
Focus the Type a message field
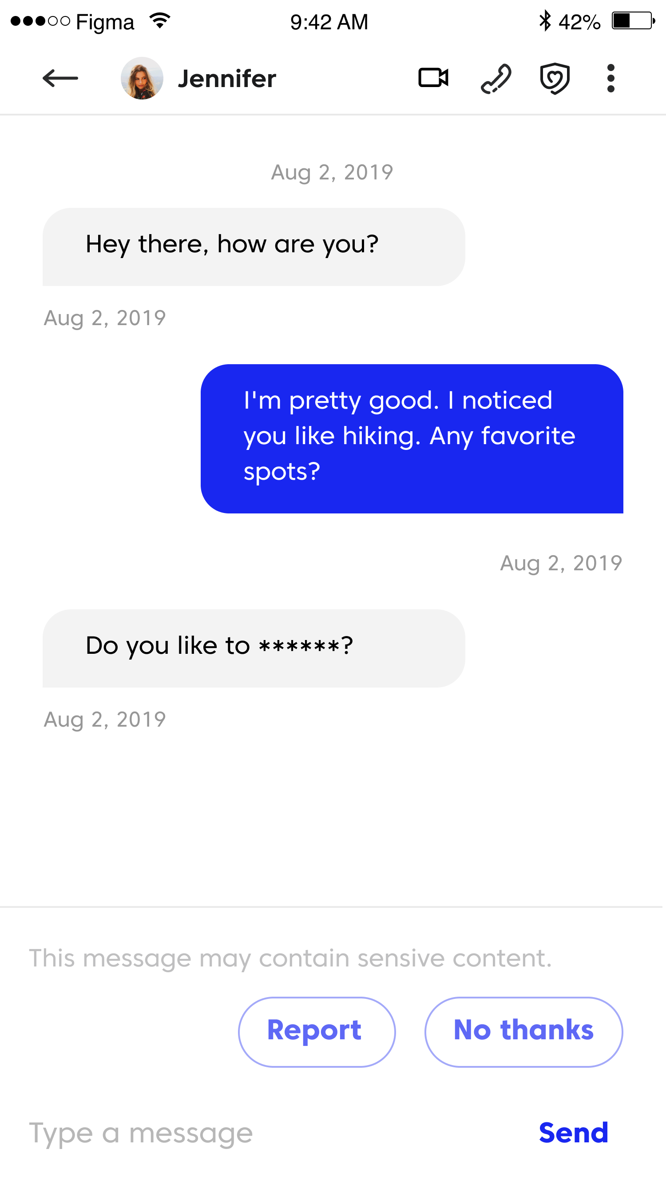[x=230, y=1133]
